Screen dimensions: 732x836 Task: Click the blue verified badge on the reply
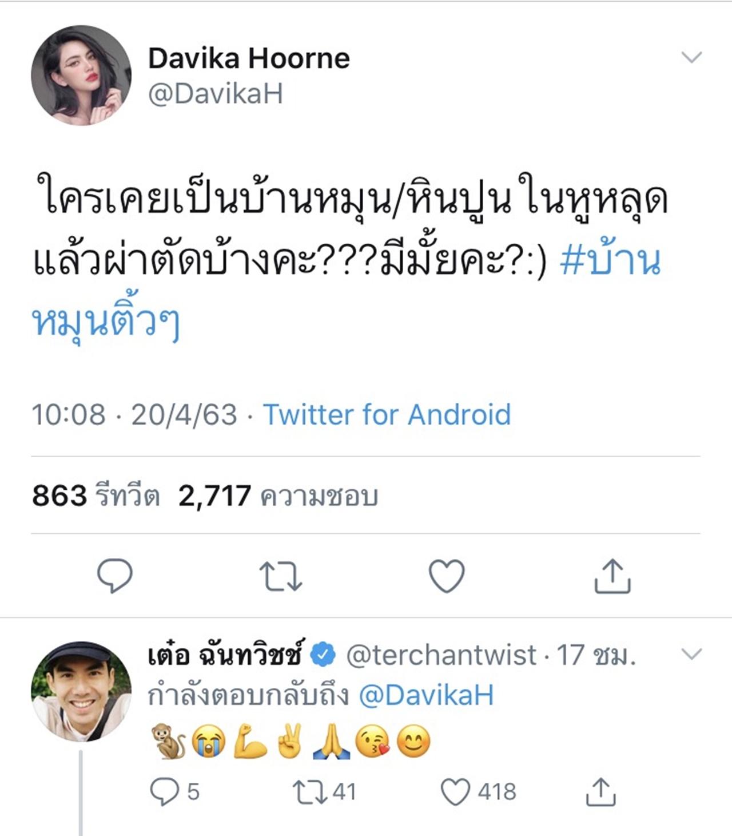(x=323, y=655)
